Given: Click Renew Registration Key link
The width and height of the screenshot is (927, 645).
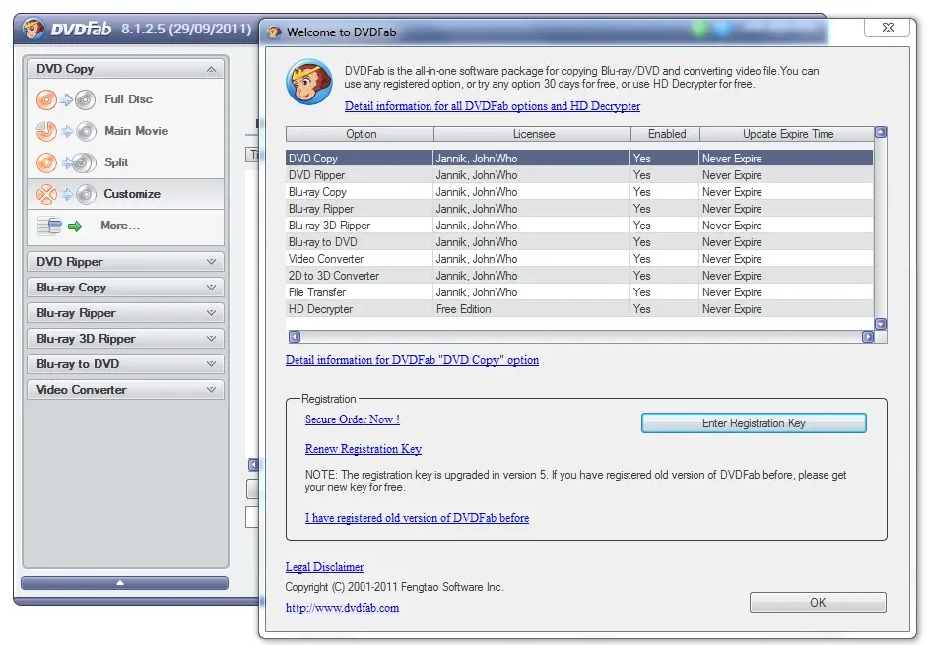Looking at the screenshot, I should pyautogui.click(x=364, y=449).
